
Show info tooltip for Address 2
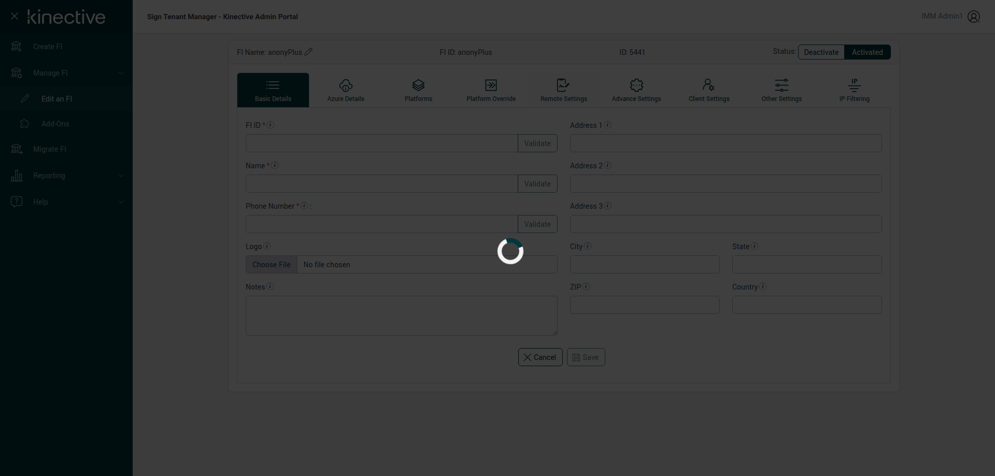click(608, 165)
